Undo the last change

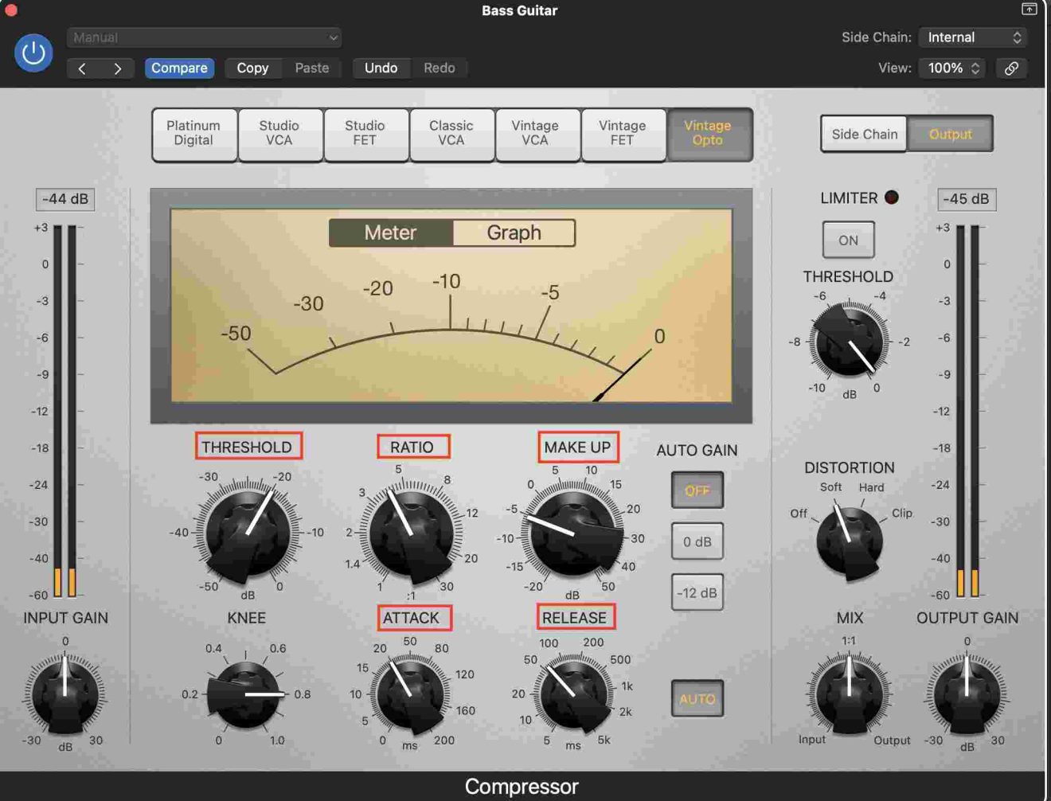(x=381, y=68)
